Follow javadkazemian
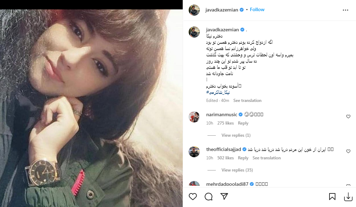 (257, 9)
